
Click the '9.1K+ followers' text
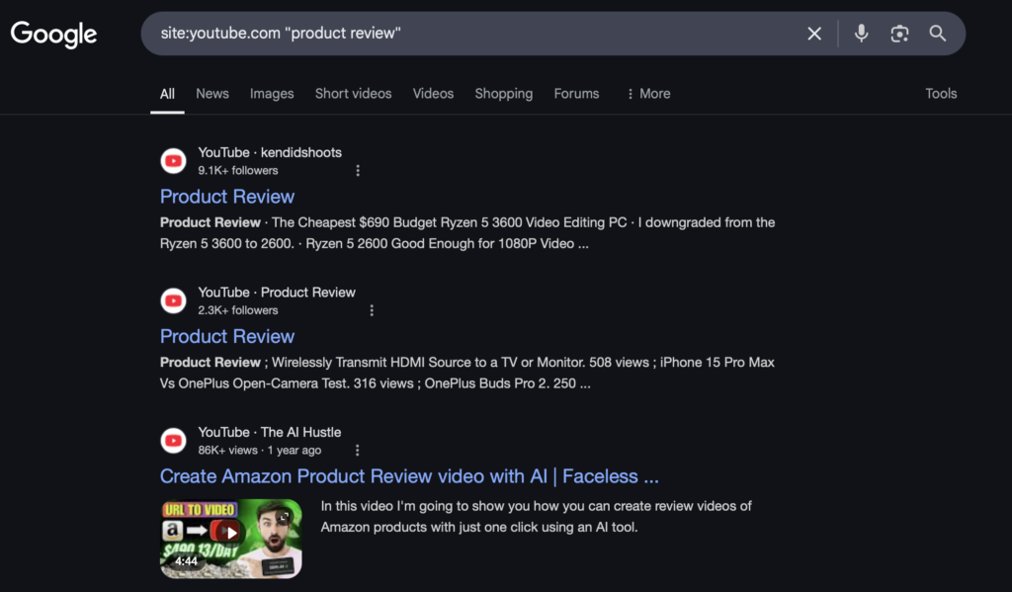[237, 170]
